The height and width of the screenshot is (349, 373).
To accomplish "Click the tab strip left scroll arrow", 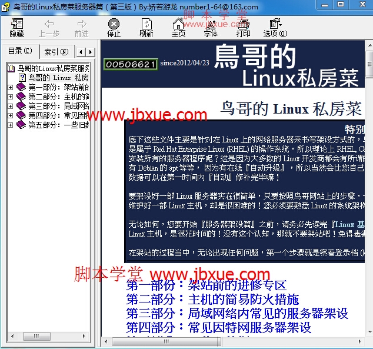I will click(81, 52).
